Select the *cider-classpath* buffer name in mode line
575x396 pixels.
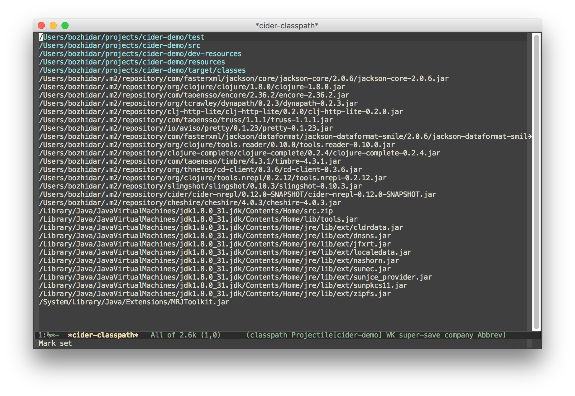(103, 335)
